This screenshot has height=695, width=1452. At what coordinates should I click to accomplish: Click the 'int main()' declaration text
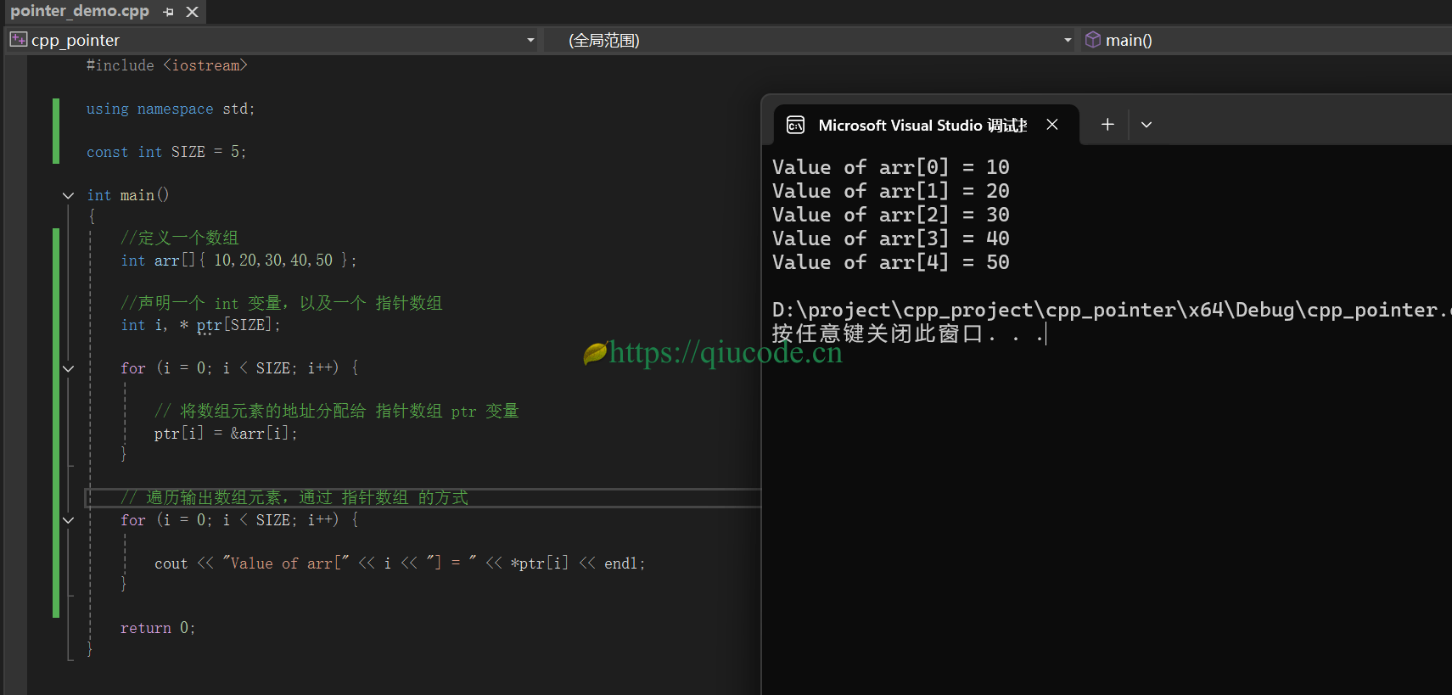pyautogui.click(x=128, y=195)
